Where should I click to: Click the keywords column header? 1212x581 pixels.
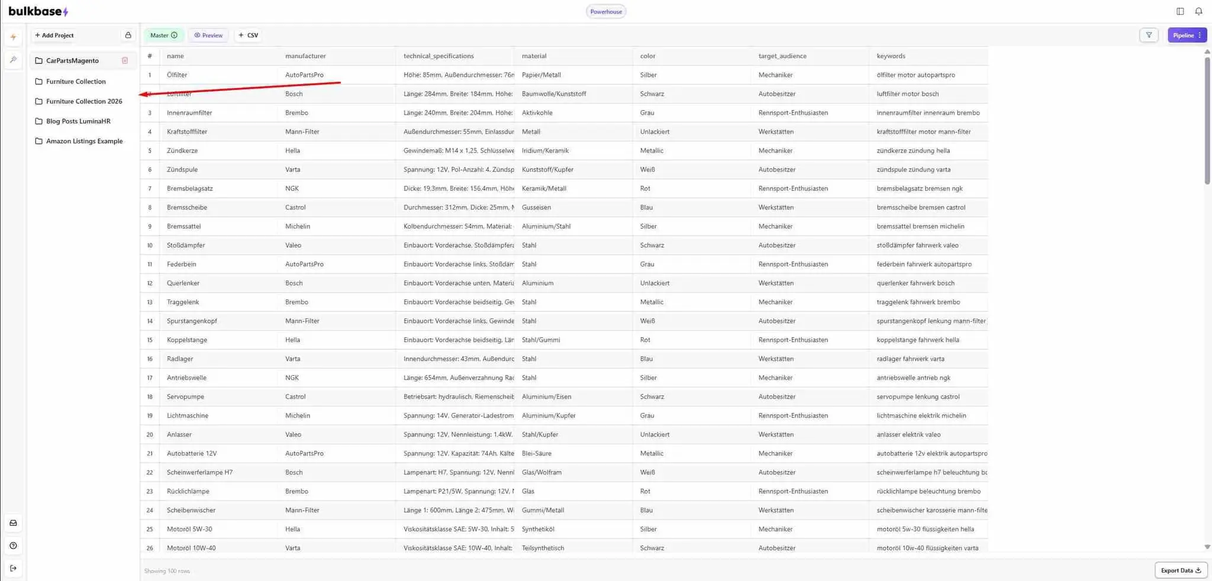pos(929,56)
